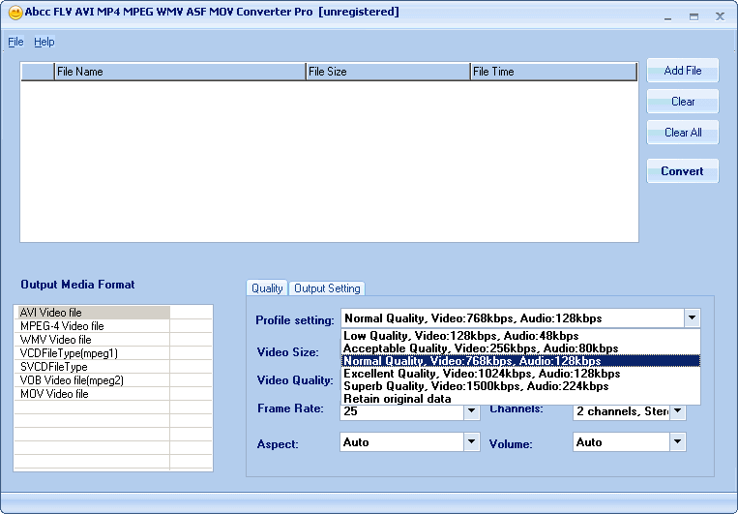
Task: Pick Superb Quality 1500kbps profile
Action: 476,386
